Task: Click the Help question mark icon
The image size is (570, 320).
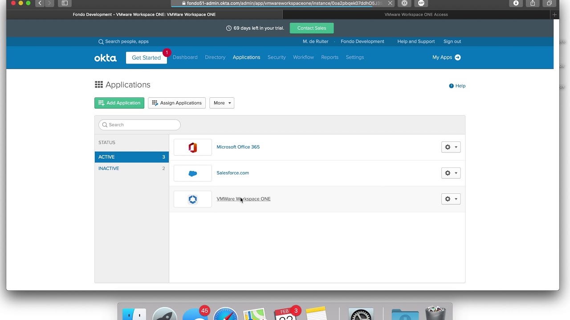Action: pos(451,86)
